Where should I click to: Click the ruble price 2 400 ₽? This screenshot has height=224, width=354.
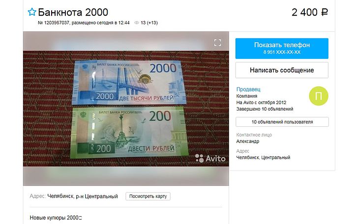[x=310, y=12]
